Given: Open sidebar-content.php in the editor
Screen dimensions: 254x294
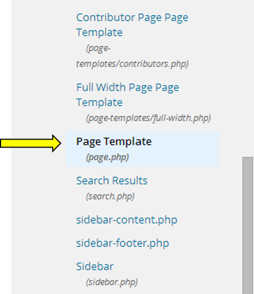Looking at the screenshot, I should point(127,220).
